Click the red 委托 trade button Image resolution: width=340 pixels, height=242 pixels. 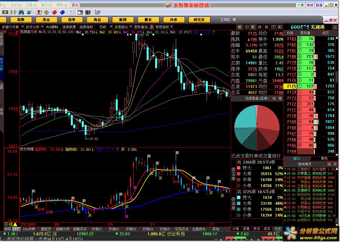click(x=75, y=5)
